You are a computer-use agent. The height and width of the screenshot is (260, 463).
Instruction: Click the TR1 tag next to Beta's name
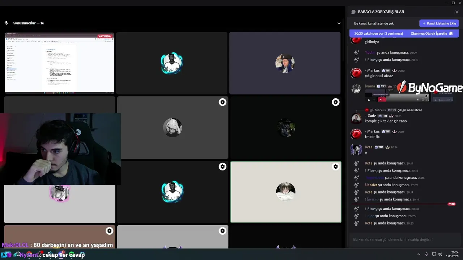tap(379, 147)
